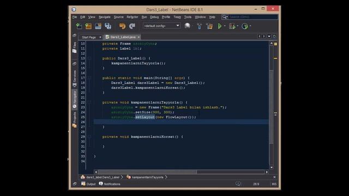Close the Start Page tab
Viewport: 349px width, 196px height.
click(x=100, y=37)
